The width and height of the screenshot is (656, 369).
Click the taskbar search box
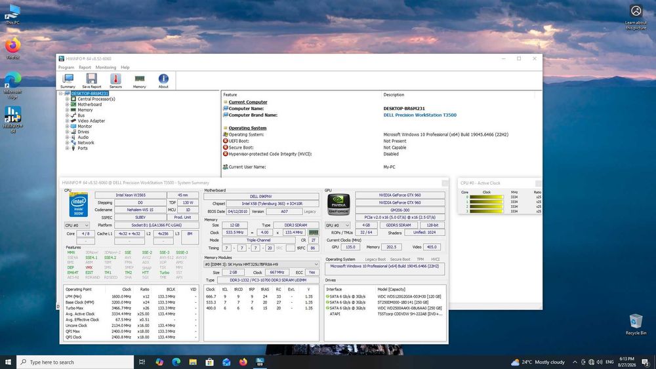(x=75, y=362)
